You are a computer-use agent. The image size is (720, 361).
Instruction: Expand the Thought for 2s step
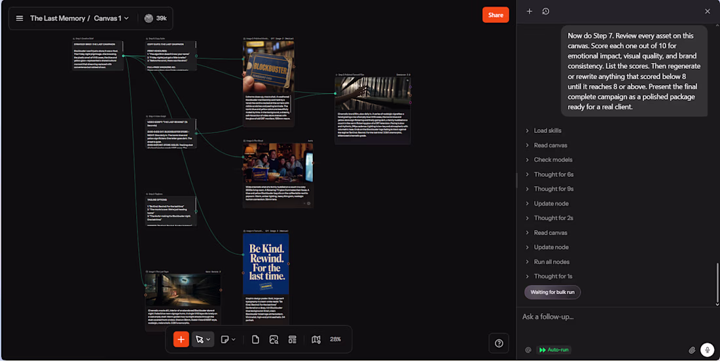point(553,218)
